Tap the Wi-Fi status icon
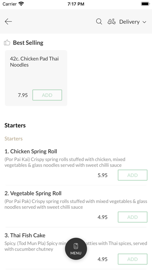The image size is (152, 271). click(21, 4)
